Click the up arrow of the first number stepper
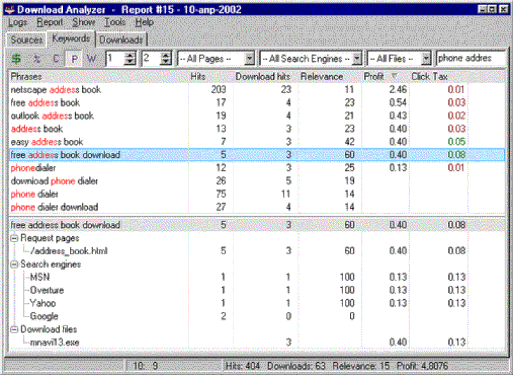513x375 pixels. click(128, 56)
